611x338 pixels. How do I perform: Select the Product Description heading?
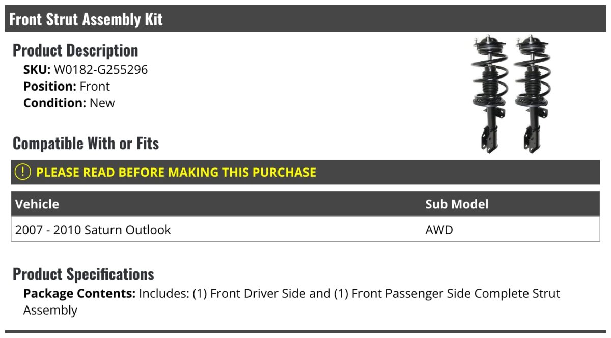point(75,50)
